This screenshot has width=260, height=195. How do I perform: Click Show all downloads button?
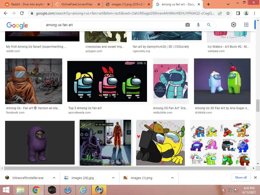[241, 177]
